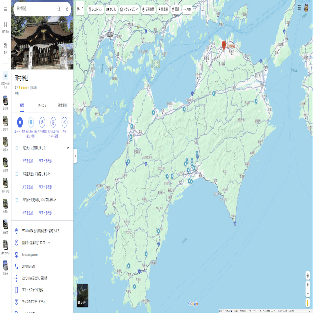The image size is (313, 313).
Task: Open マップのアクティビティ row
Action: pyautogui.click(x=42, y=302)
